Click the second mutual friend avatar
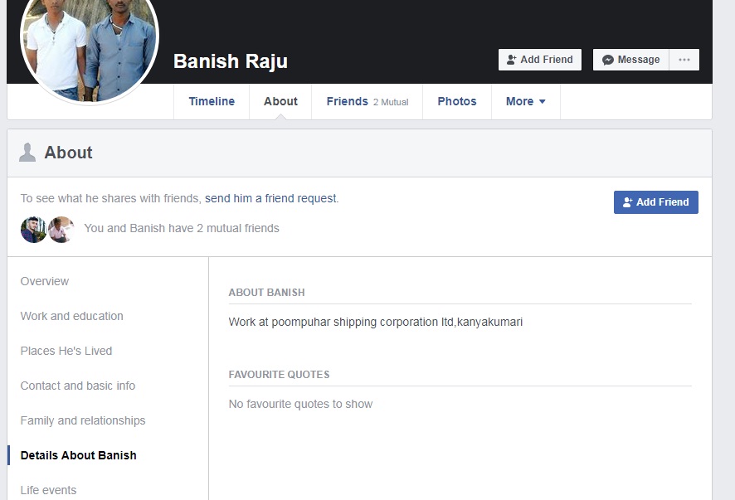Screen dimensions: 735x500 tap(61, 229)
